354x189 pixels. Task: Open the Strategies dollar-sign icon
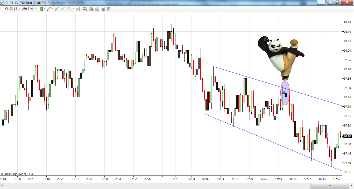click(103, 9)
